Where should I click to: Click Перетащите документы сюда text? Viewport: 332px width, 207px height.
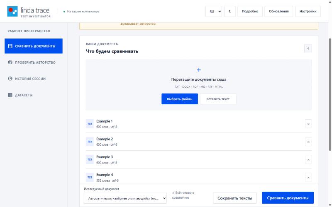[199, 79]
